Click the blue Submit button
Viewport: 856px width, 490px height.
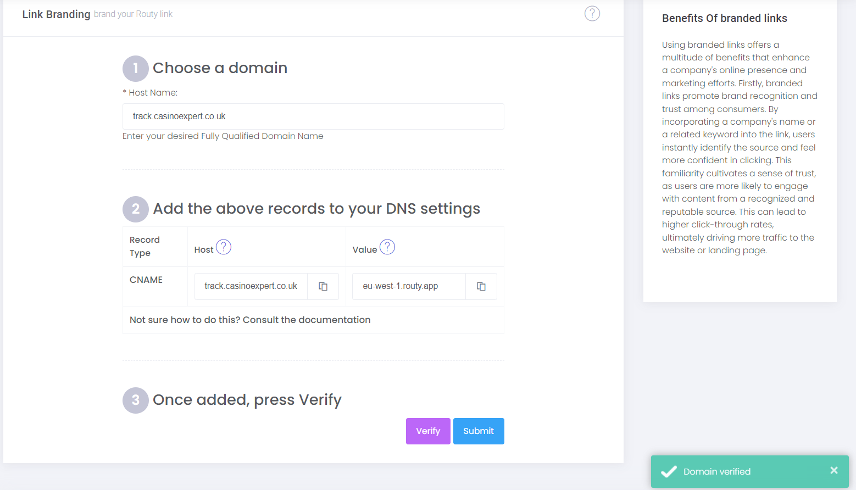(479, 431)
